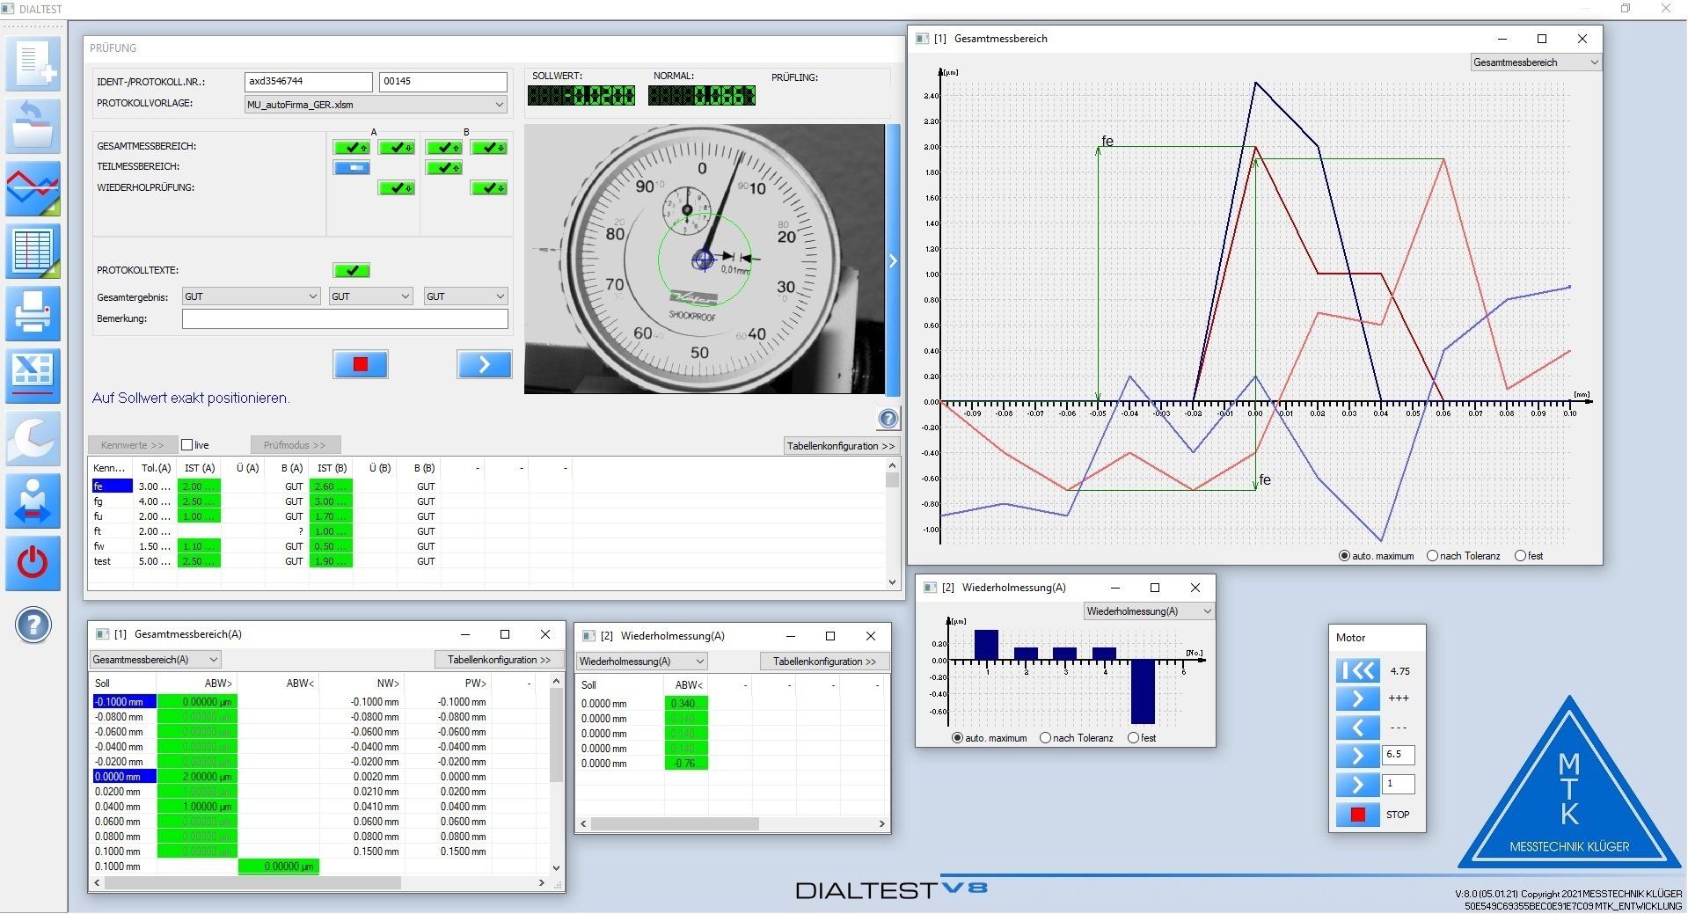The height and width of the screenshot is (914, 1688).
Task: Open the table view icon in sidebar
Action: coord(33,251)
